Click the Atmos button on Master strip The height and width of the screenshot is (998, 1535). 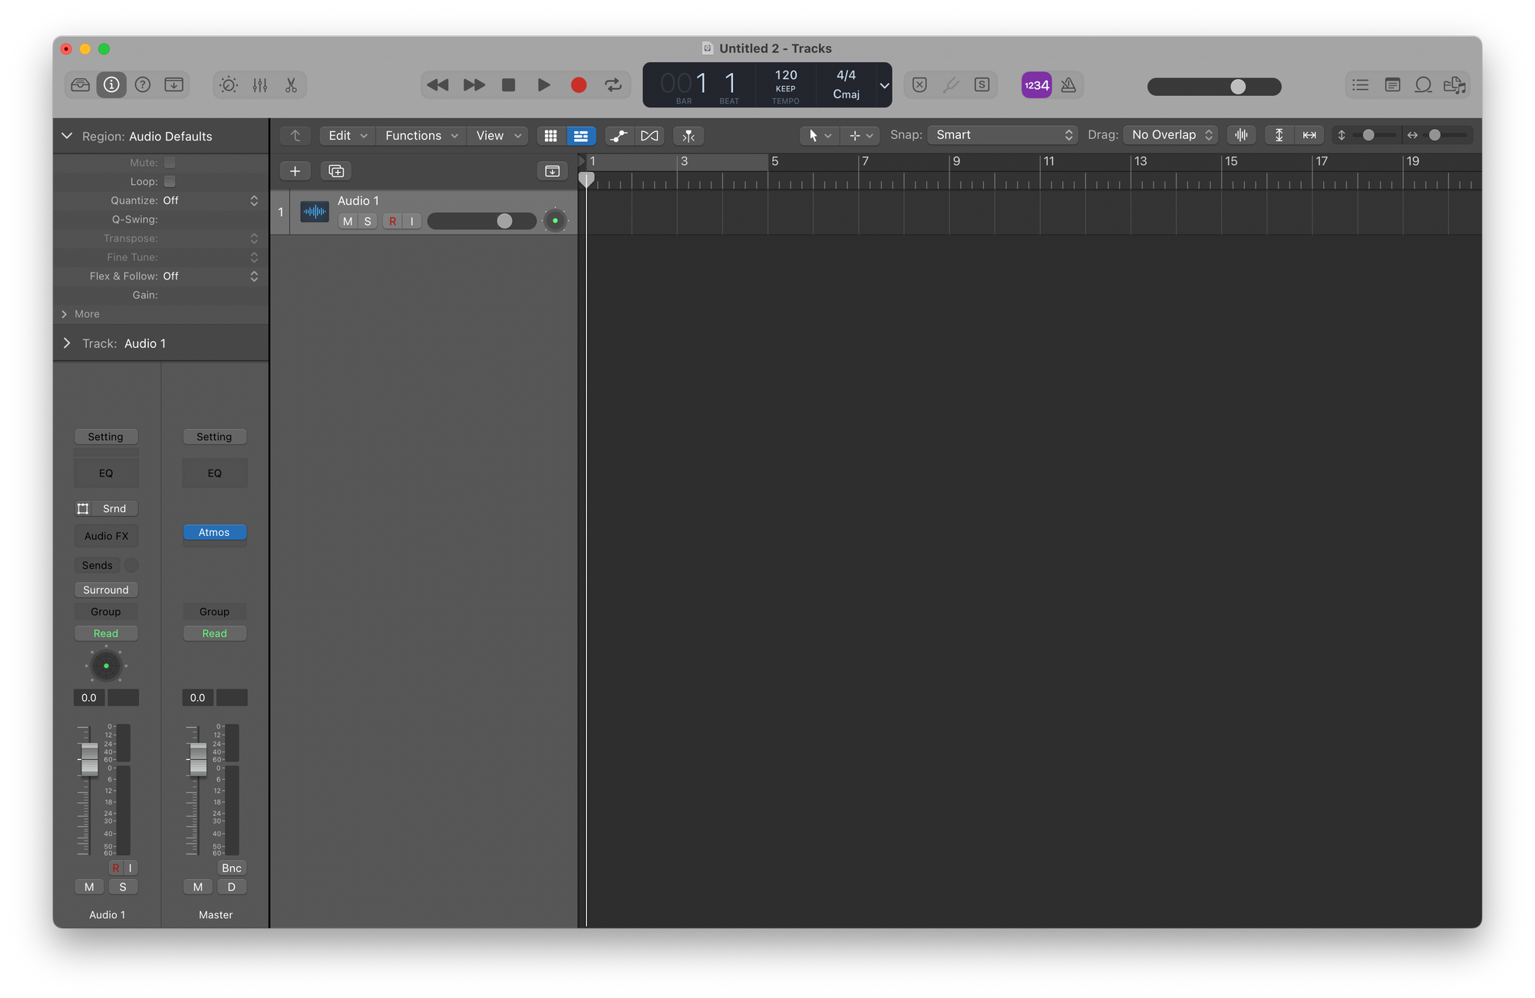214,532
